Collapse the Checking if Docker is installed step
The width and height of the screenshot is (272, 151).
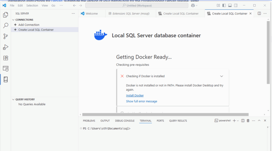[x=221, y=76]
